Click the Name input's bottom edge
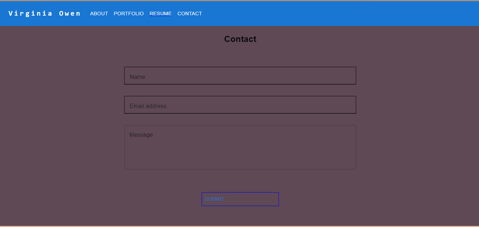The image size is (479, 227). 240,84
